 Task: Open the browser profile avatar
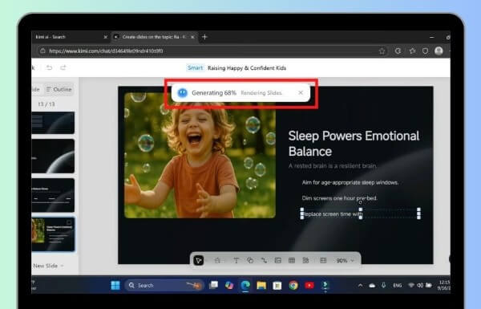[439, 51]
